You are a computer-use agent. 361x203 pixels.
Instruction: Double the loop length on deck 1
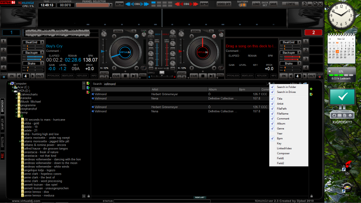32,76
